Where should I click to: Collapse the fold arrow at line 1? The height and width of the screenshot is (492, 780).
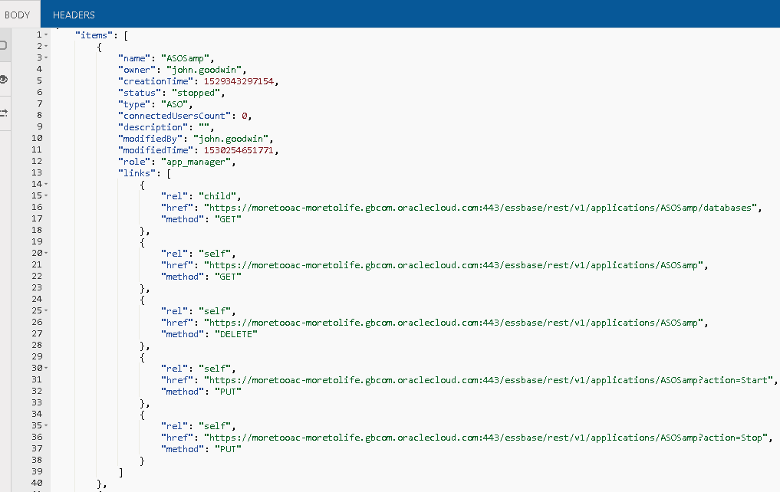(x=46, y=34)
